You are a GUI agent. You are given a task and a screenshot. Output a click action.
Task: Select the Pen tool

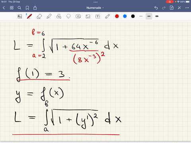click(29, 16)
